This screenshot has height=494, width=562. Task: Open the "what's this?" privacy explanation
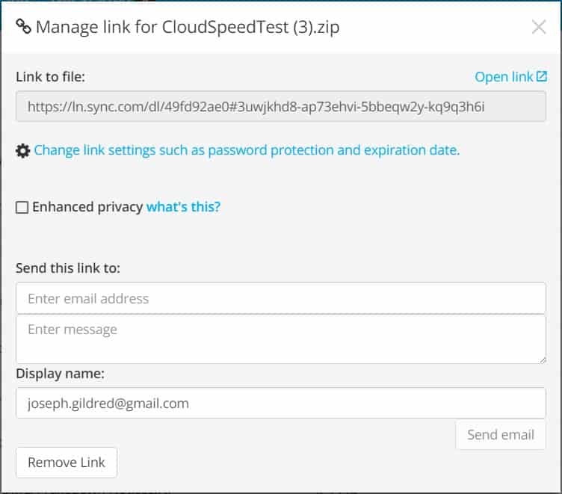click(183, 207)
